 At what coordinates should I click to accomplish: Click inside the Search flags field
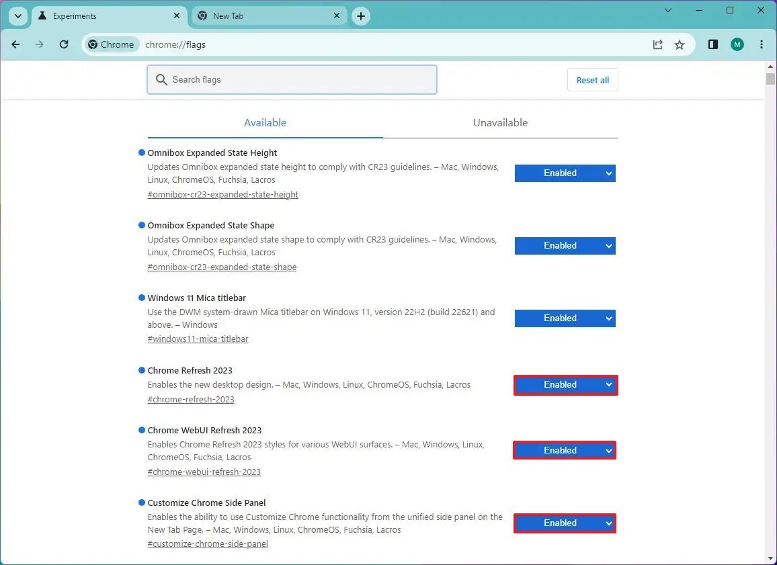(x=292, y=79)
